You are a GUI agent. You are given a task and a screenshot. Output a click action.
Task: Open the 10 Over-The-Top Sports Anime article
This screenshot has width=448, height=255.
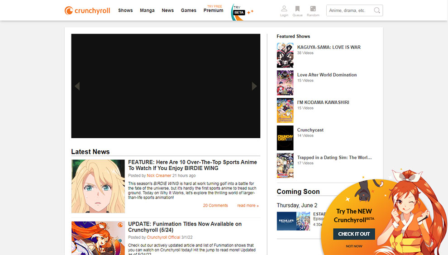pyautogui.click(x=193, y=165)
